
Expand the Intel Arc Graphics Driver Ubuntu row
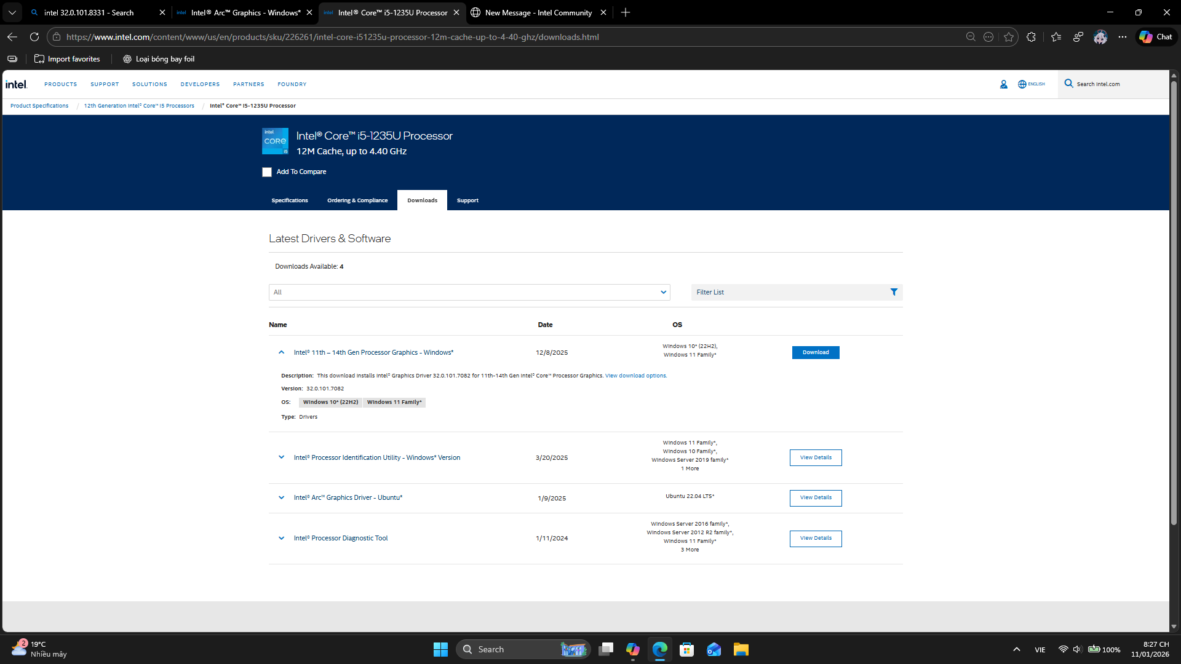pos(281,497)
